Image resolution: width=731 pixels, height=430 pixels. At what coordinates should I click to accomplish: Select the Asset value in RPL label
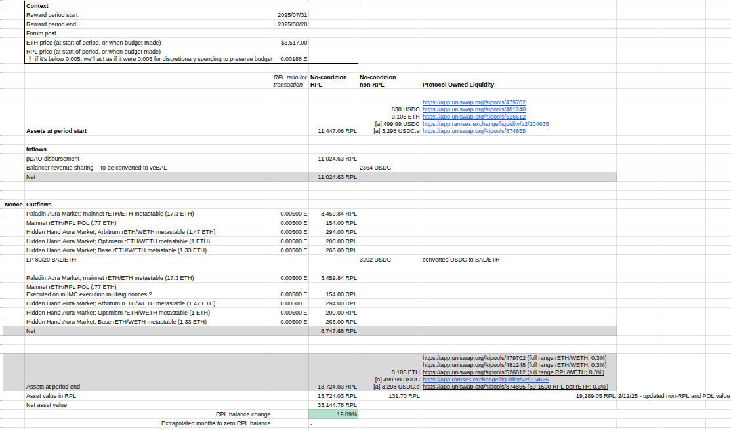[51, 396]
